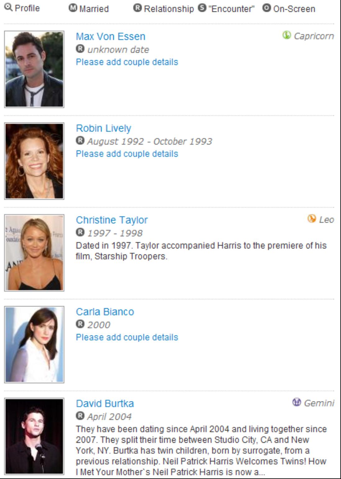Add couple details for Carla Bianco
Screen dimensions: 341x479
pyautogui.click(x=127, y=337)
